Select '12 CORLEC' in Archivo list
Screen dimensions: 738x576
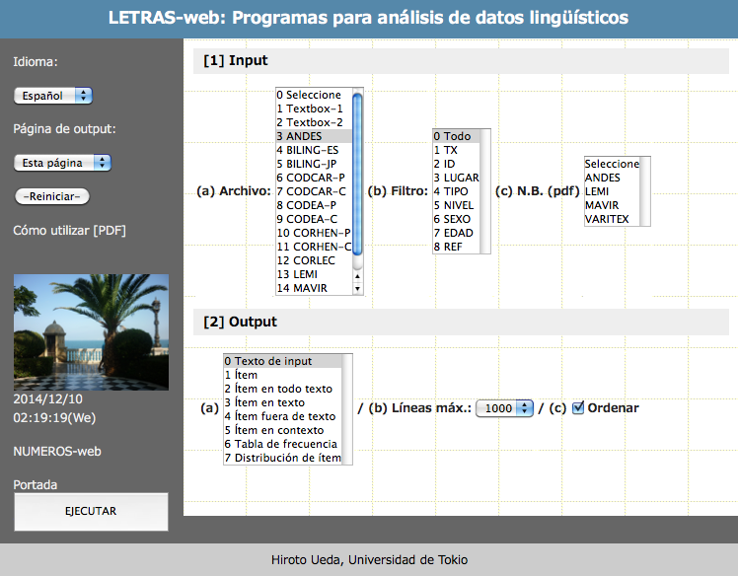314,260
